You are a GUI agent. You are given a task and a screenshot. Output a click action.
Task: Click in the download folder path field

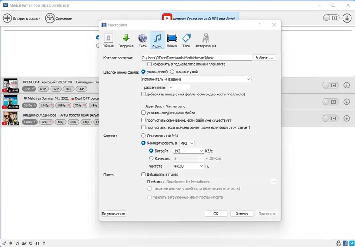197,58
